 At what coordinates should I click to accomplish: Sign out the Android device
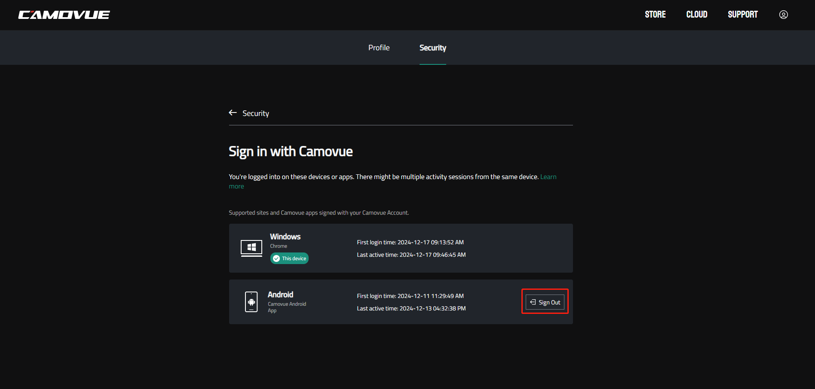point(545,302)
